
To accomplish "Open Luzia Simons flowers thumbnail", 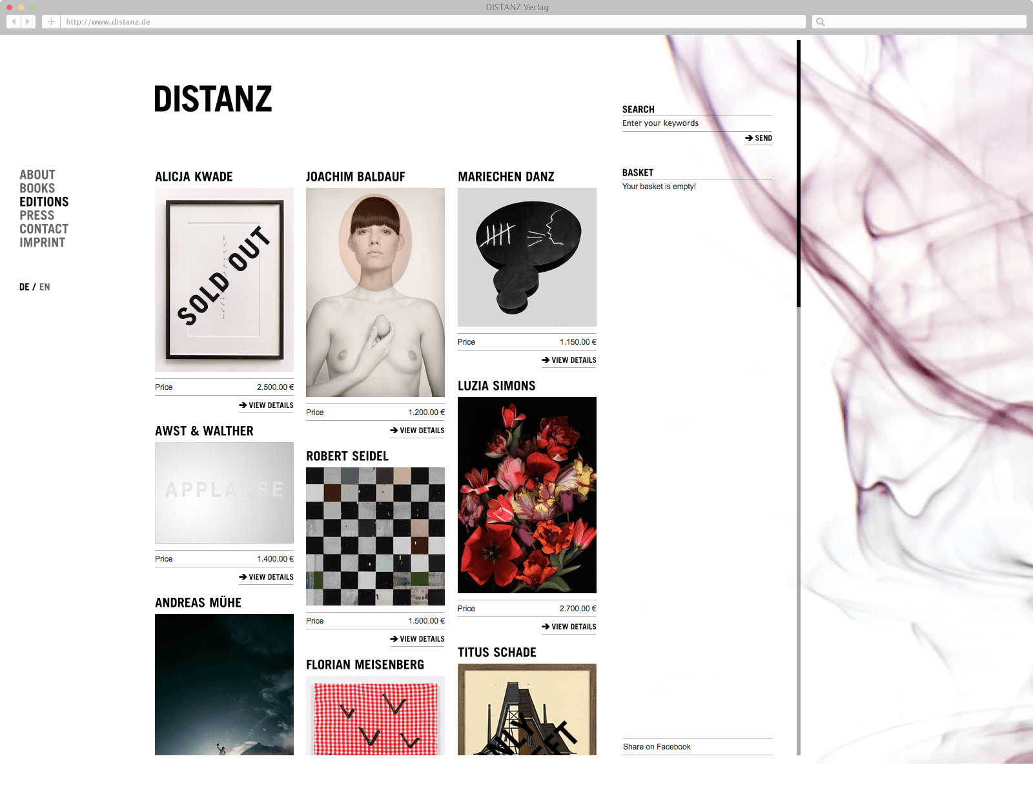I will (527, 495).
